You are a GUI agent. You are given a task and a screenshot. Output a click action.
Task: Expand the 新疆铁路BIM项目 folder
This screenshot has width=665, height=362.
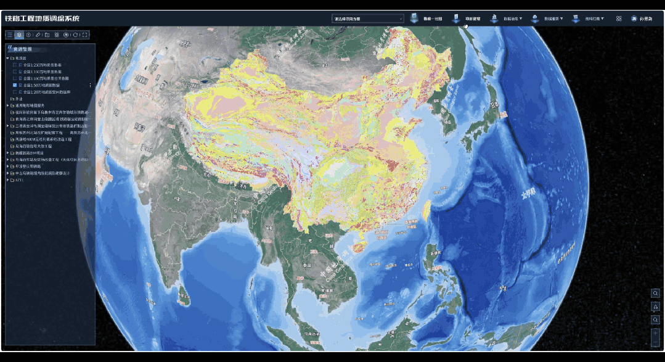coord(7,153)
